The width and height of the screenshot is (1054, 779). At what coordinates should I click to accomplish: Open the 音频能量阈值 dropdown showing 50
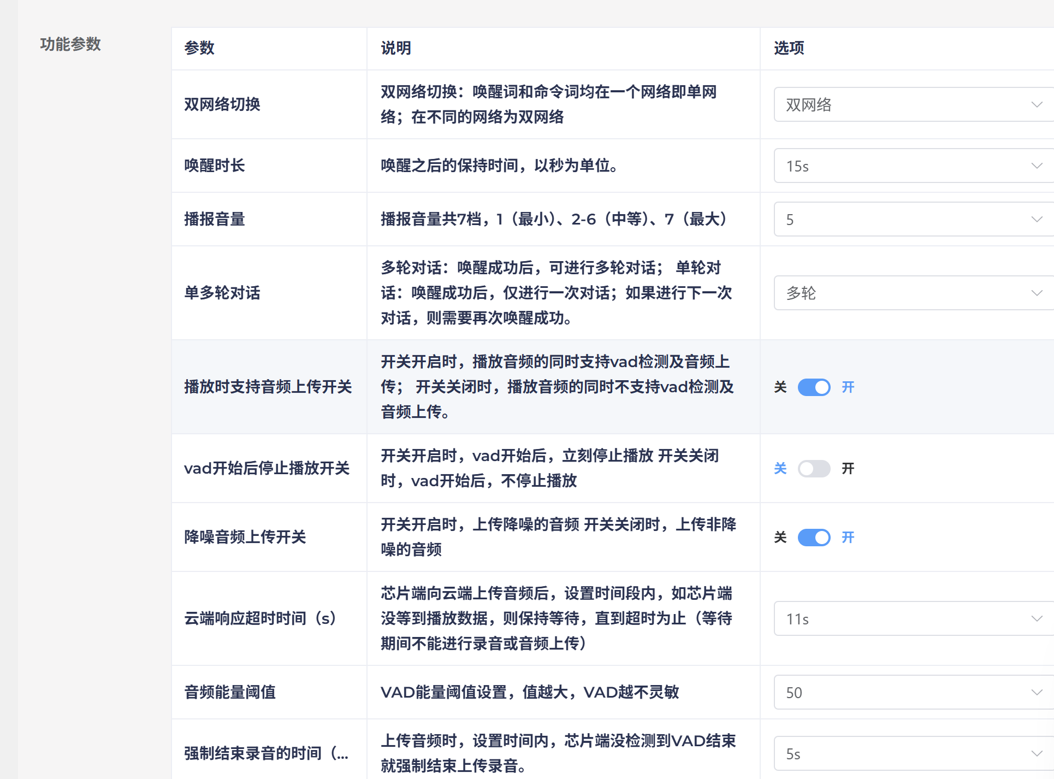pyautogui.click(x=907, y=692)
